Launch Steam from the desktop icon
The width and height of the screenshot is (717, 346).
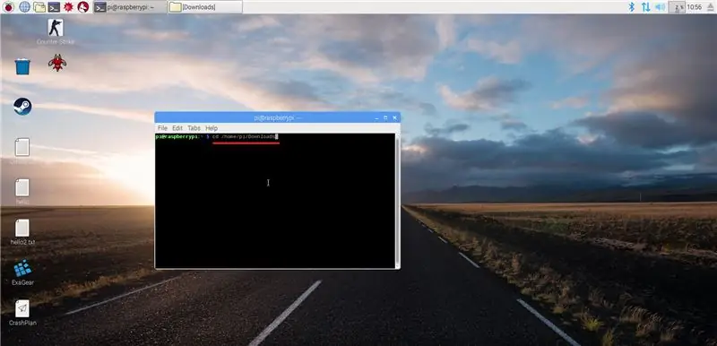click(x=22, y=107)
